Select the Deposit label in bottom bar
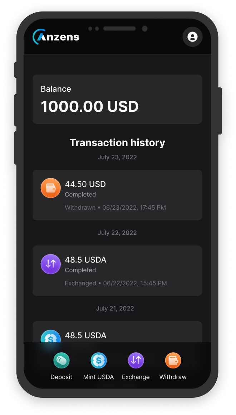Screen dimensions: 236x415 (x=61, y=377)
